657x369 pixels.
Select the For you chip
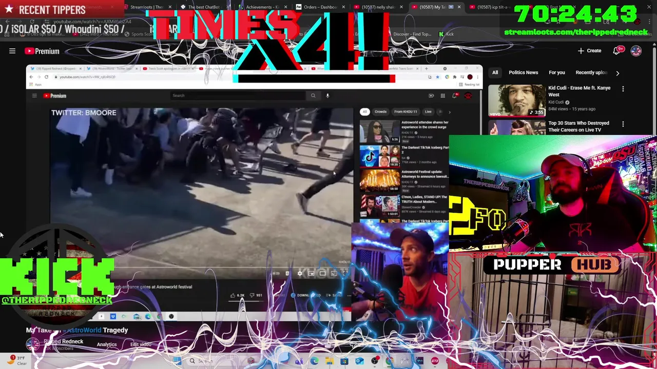(x=556, y=73)
